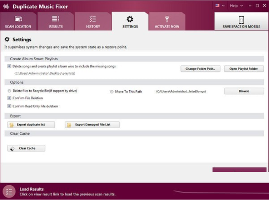Click the Activate Now key icon
Screen dimensions: 269x200
pyautogui.click(x=167, y=19)
